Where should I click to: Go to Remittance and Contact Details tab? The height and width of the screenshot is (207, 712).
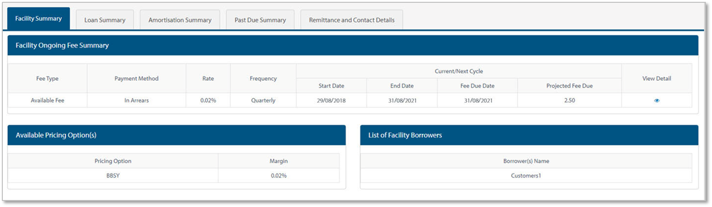click(x=351, y=20)
